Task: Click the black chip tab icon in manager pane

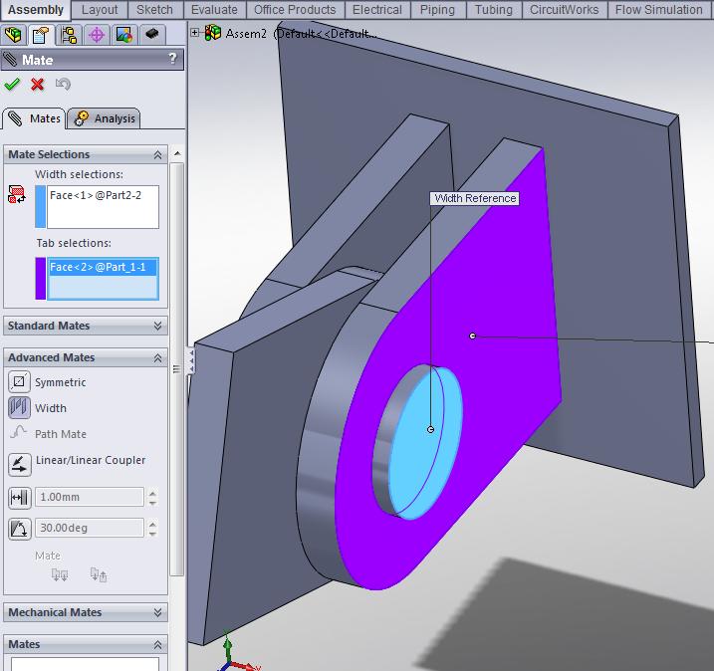Action: 152,35
